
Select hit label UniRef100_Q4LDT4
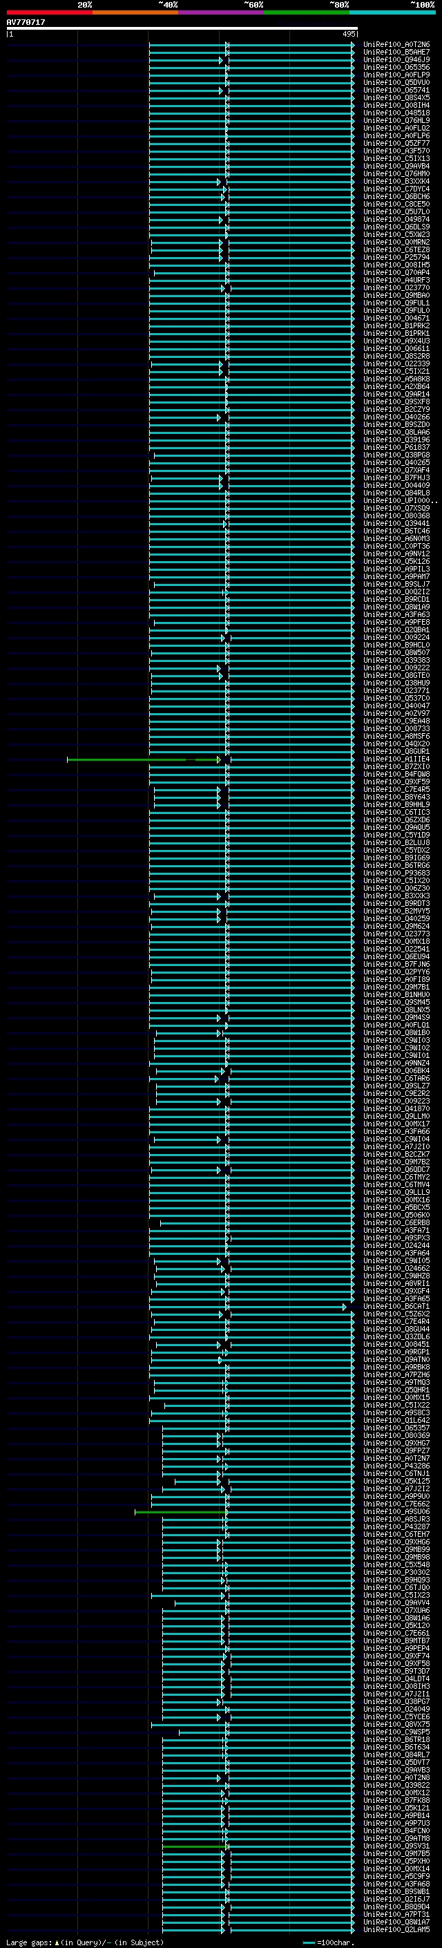tap(396, 1680)
